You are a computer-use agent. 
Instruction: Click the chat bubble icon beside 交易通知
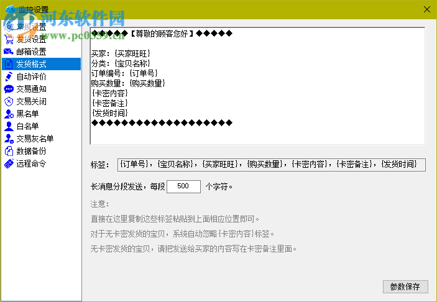[9, 89]
